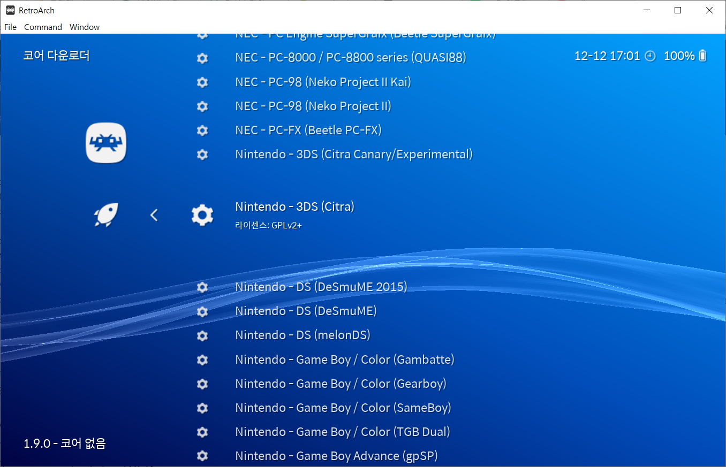726x467 pixels.
Task: Click gear icon beside TGB Dual core
Action: (x=202, y=432)
